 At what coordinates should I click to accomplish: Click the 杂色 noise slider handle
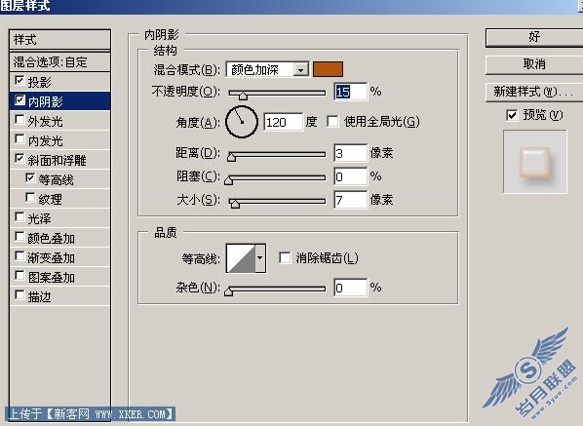point(229,291)
